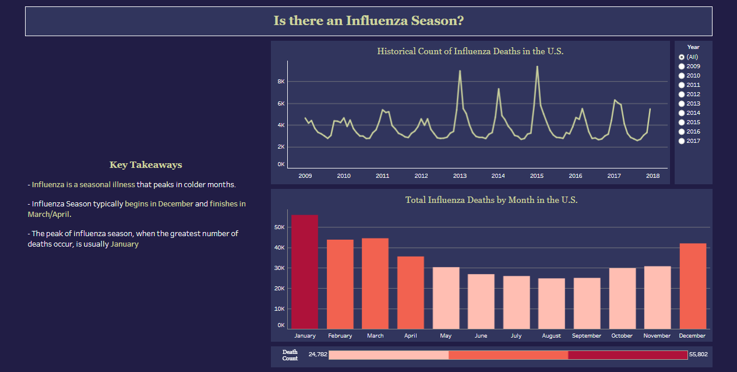
Task: Select year 2015 in the Year filter
Action: click(682, 122)
